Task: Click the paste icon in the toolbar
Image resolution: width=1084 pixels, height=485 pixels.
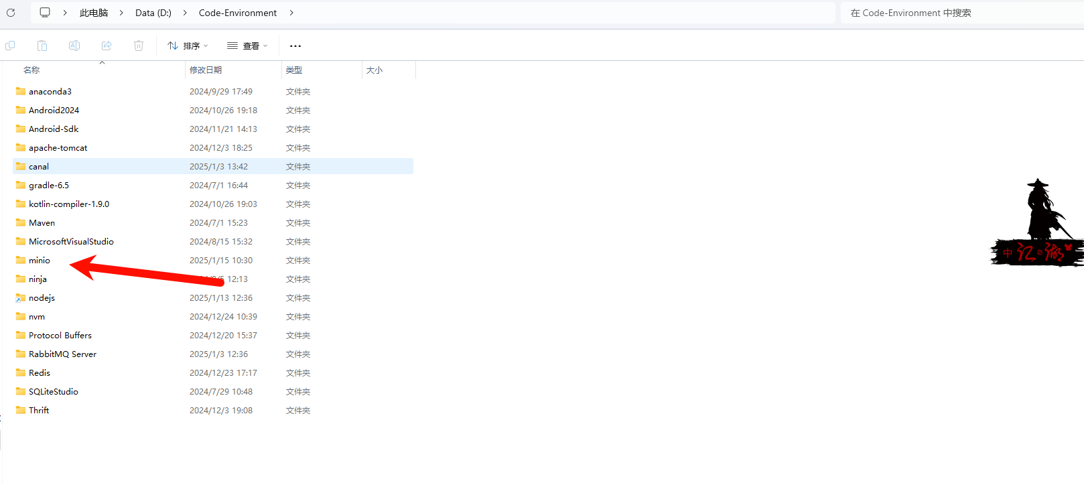Action: click(x=42, y=46)
